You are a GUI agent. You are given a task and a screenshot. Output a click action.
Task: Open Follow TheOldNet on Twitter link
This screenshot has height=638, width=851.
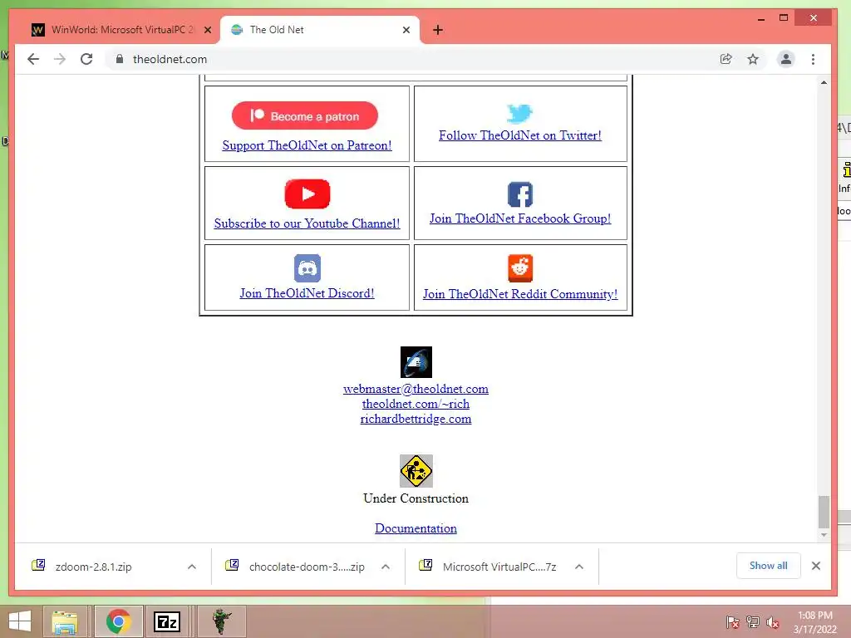520,135
